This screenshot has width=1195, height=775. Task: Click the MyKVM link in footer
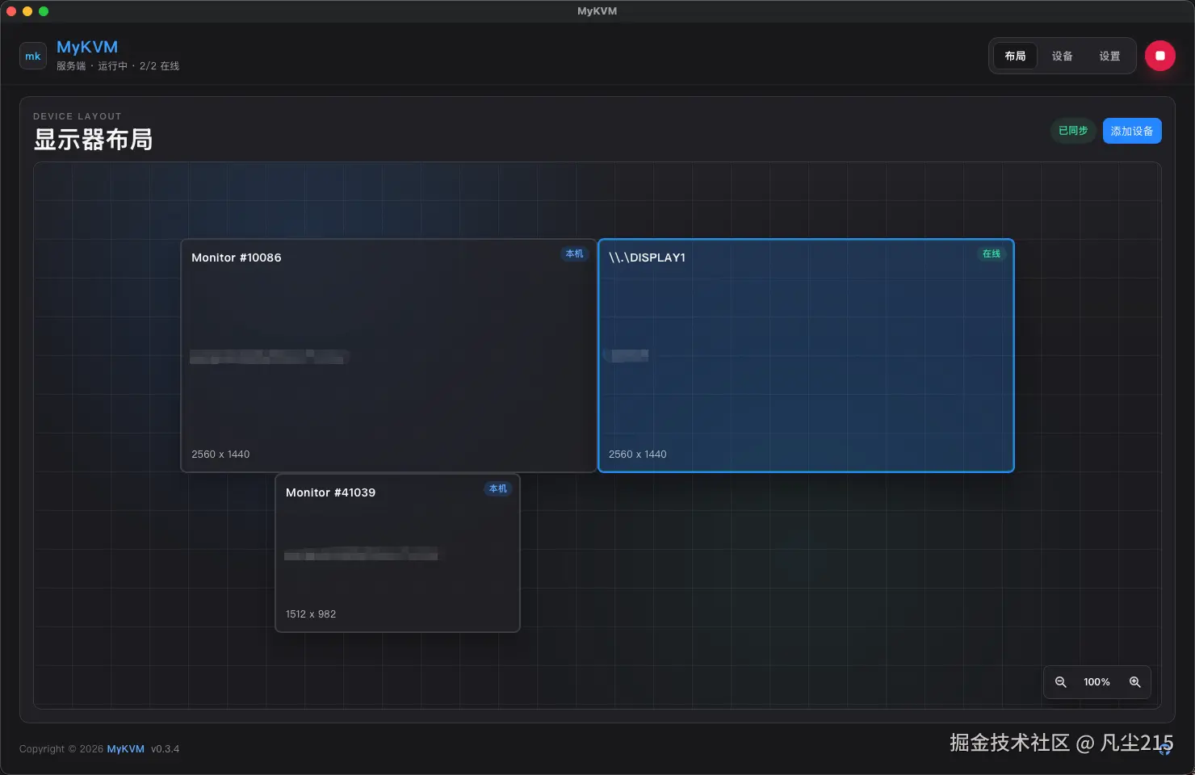point(125,749)
